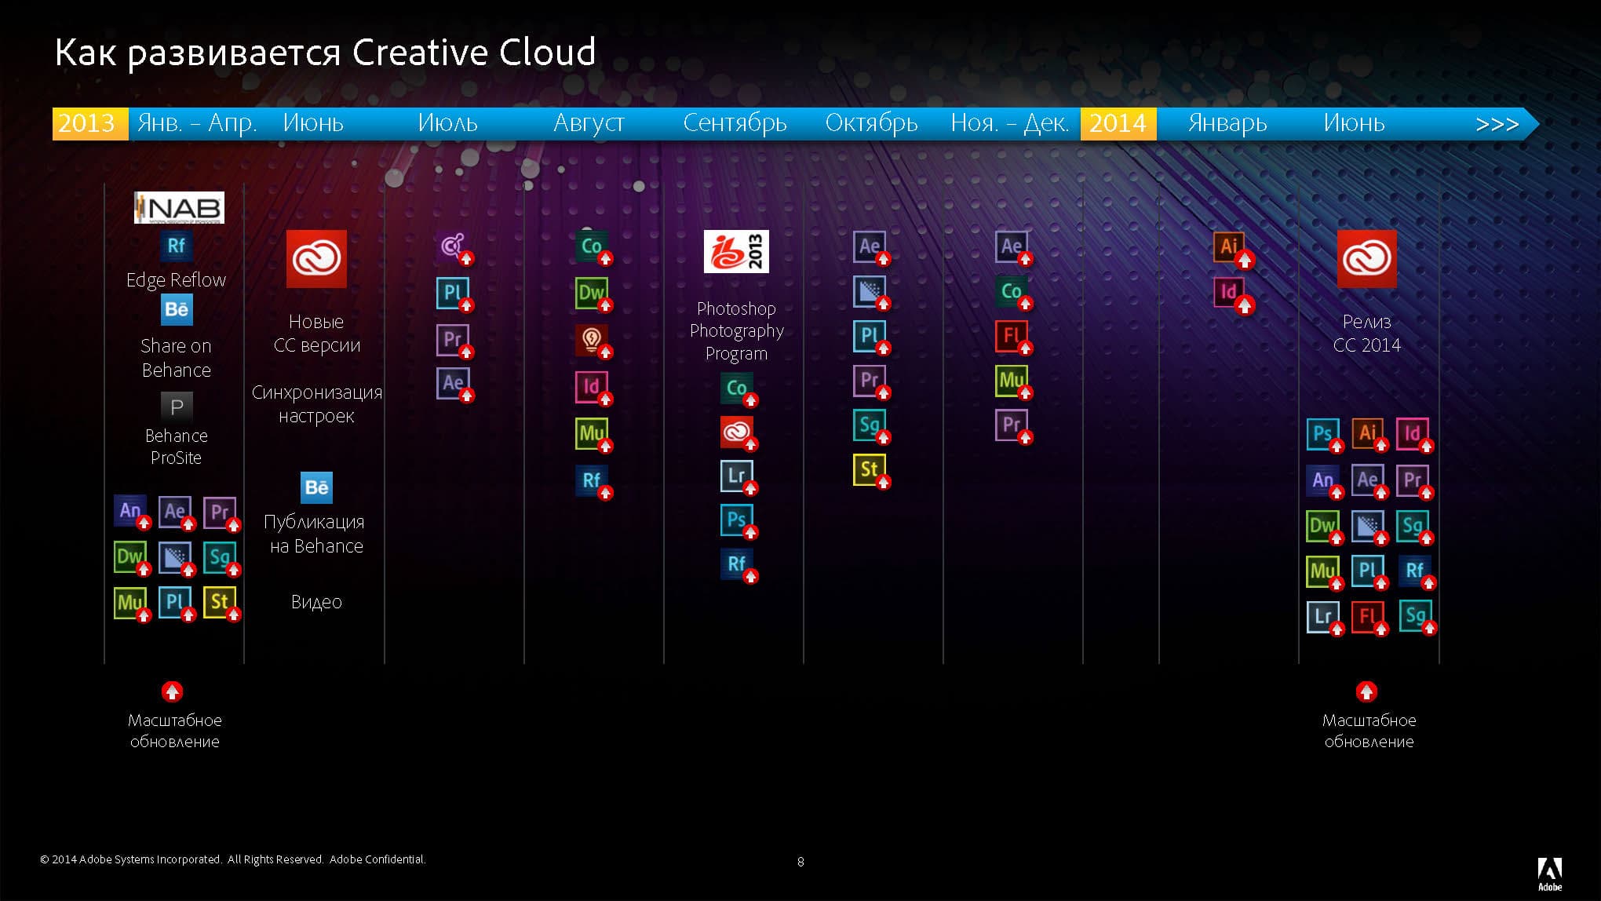The width and height of the screenshot is (1601, 901).
Task: Click the Illustrator Ai icon under January
Action: pos(1229,246)
